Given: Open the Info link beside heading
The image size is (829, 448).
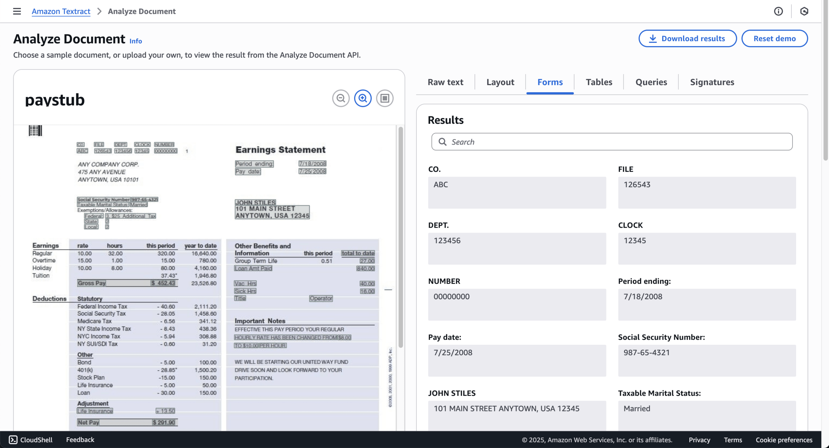Looking at the screenshot, I should pyautogui.click(x=135, y=41).
